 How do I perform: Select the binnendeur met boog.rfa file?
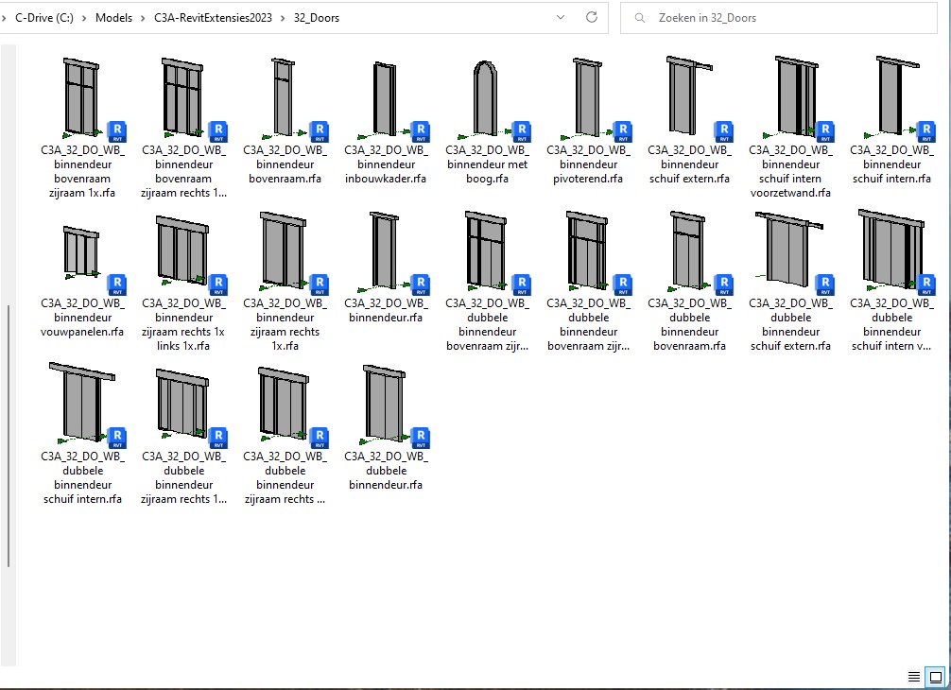point(487,98)
